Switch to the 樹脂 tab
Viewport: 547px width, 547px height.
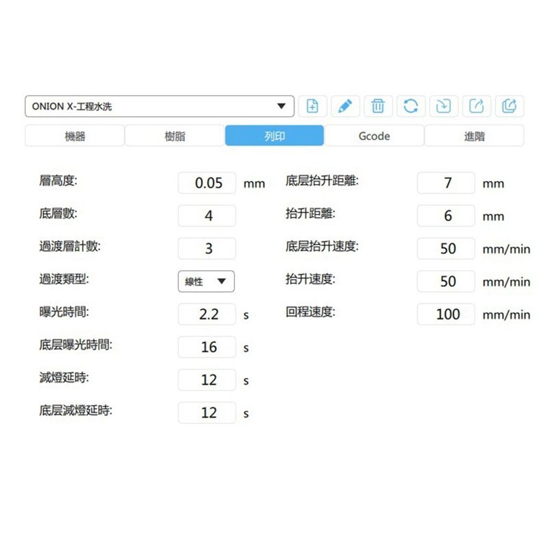point(175,136)
